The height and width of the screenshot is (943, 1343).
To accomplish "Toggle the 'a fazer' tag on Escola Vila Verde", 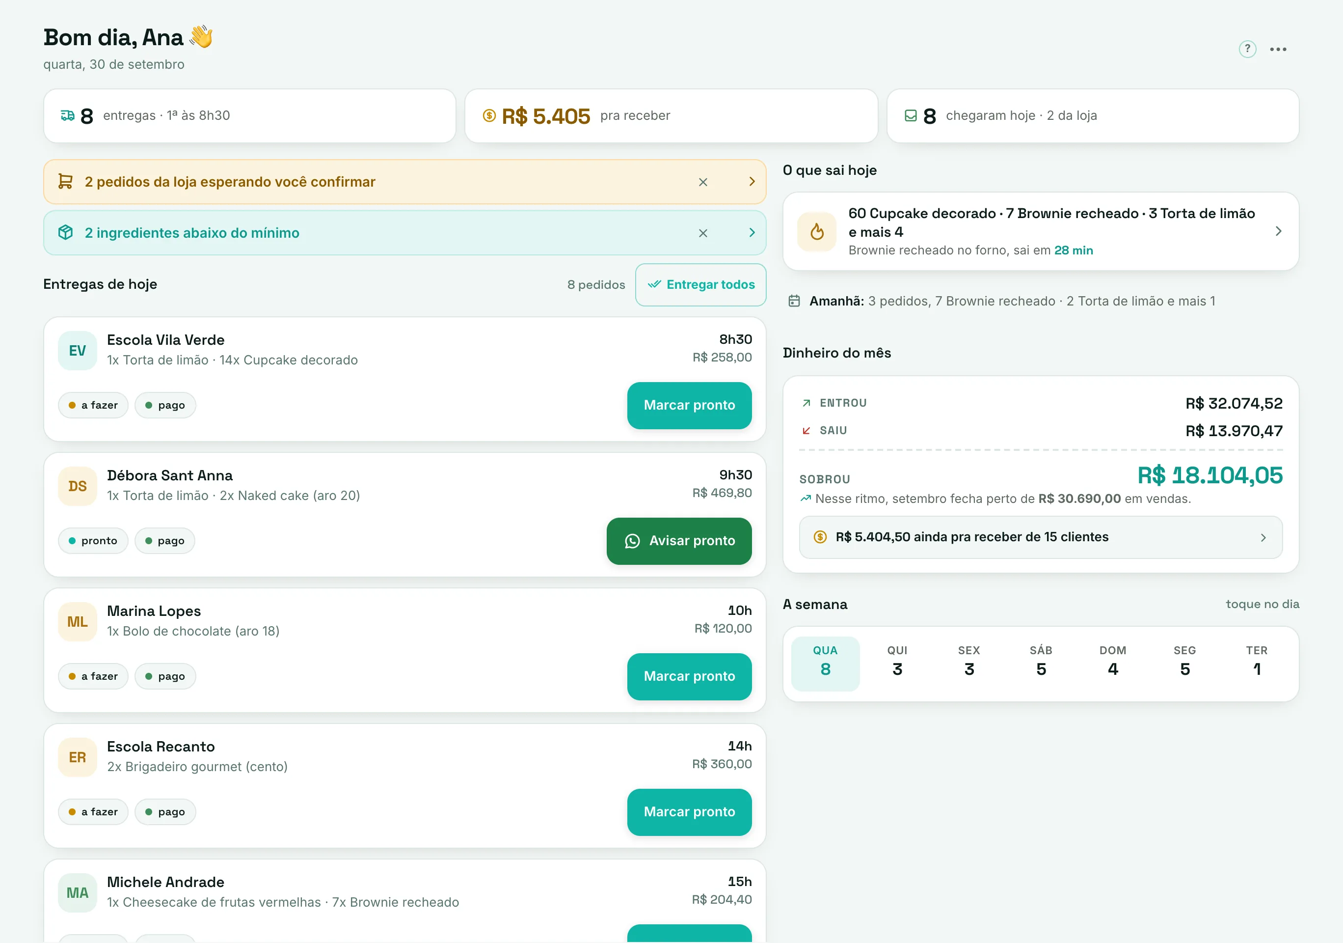I will 93,405.
